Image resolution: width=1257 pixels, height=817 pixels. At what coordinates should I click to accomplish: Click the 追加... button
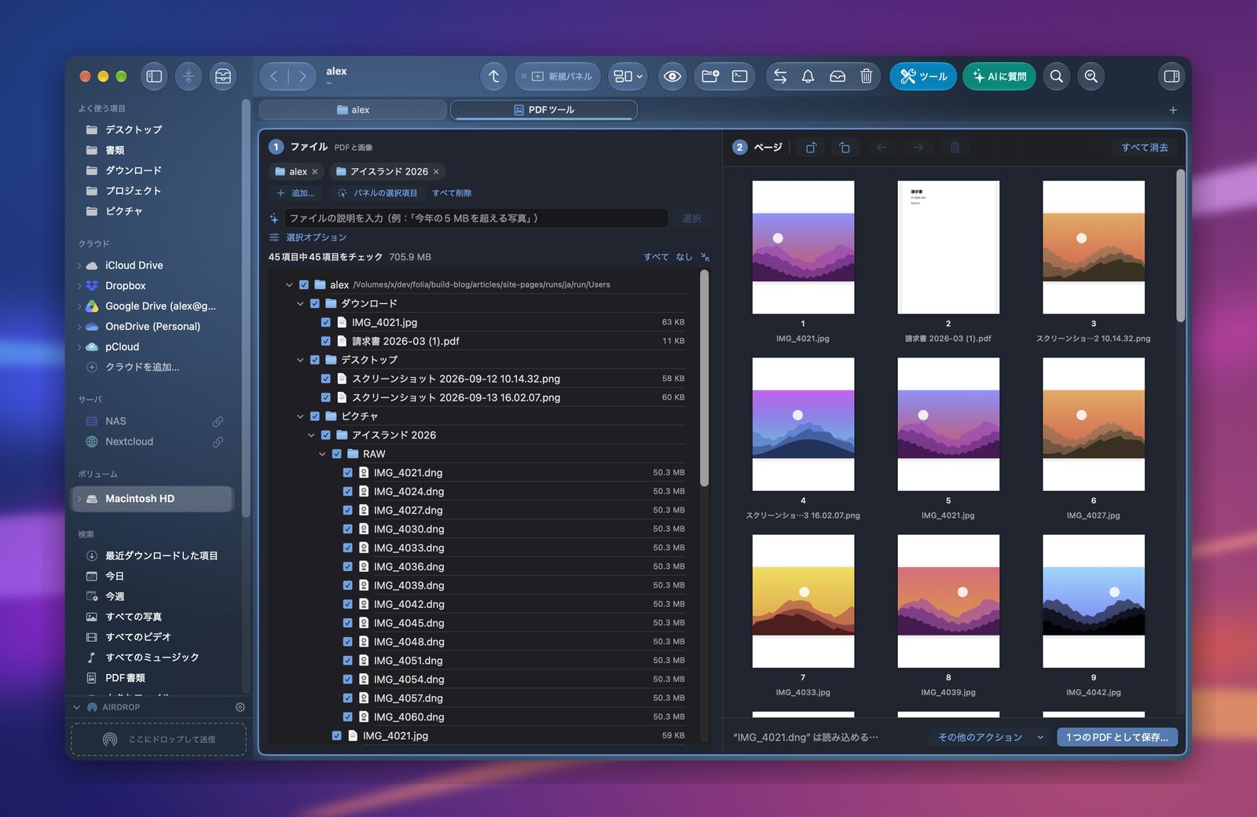tap(295, 193)
